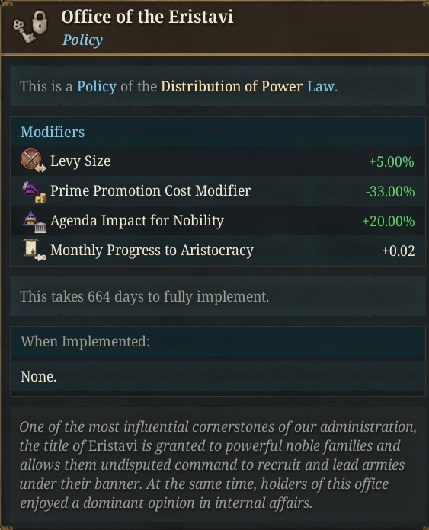The height and width of the screenshot is (530, 429).
Task: Click the +0.02 aristocracy progress value
Action: 399,251
